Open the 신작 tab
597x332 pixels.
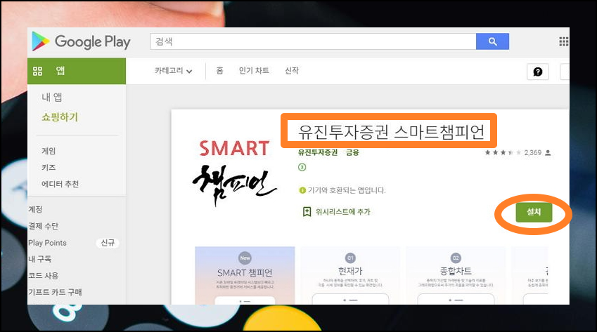292,71
